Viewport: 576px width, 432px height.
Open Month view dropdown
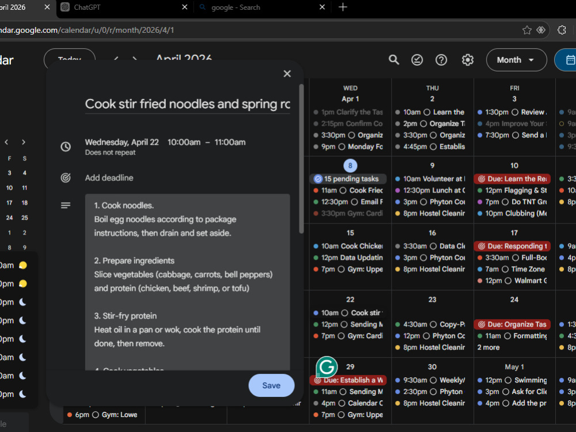tap(516, 60)
